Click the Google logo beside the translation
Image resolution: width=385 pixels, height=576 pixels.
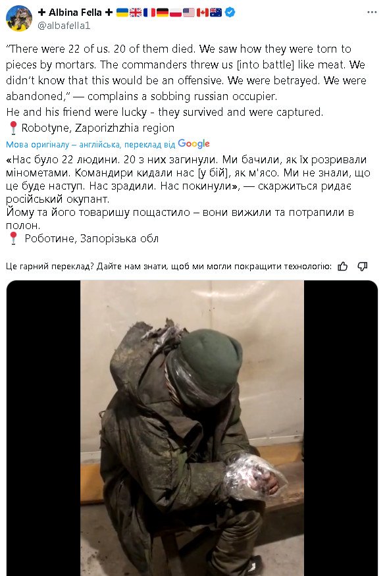tap(193, 144)
